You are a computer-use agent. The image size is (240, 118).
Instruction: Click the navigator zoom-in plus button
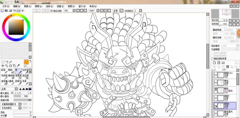pyautogui.click(x=234, y=21)
